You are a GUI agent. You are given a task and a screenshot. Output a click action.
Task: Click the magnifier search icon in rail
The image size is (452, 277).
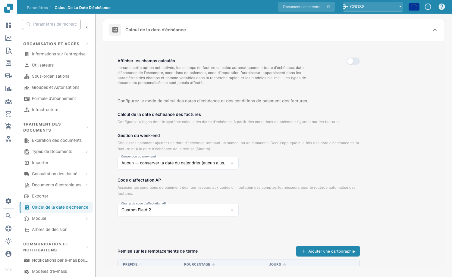click(8, 216)
